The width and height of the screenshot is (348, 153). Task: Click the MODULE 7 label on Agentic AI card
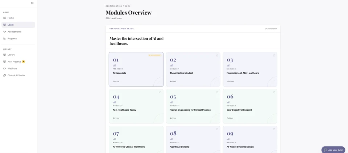(x=174, y=143)
